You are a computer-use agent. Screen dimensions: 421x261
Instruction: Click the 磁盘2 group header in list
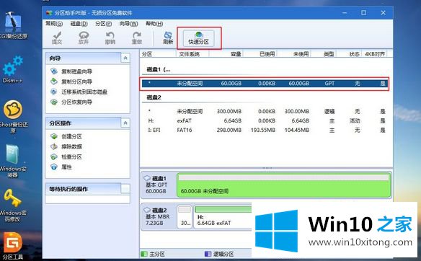[x=154, y=97]
